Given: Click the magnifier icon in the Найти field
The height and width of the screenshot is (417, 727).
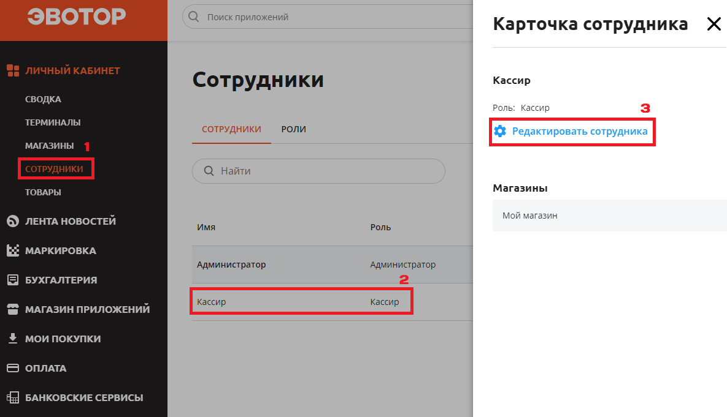Looking at the screenshot, I should [209, 171].
